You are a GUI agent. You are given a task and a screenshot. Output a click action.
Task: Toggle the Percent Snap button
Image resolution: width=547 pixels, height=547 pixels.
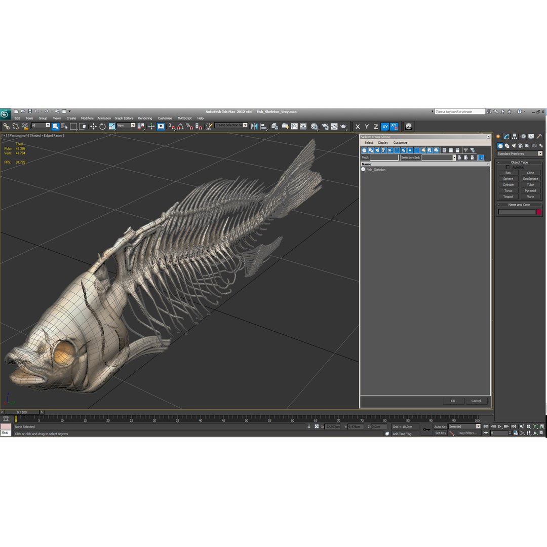point(189,126)
